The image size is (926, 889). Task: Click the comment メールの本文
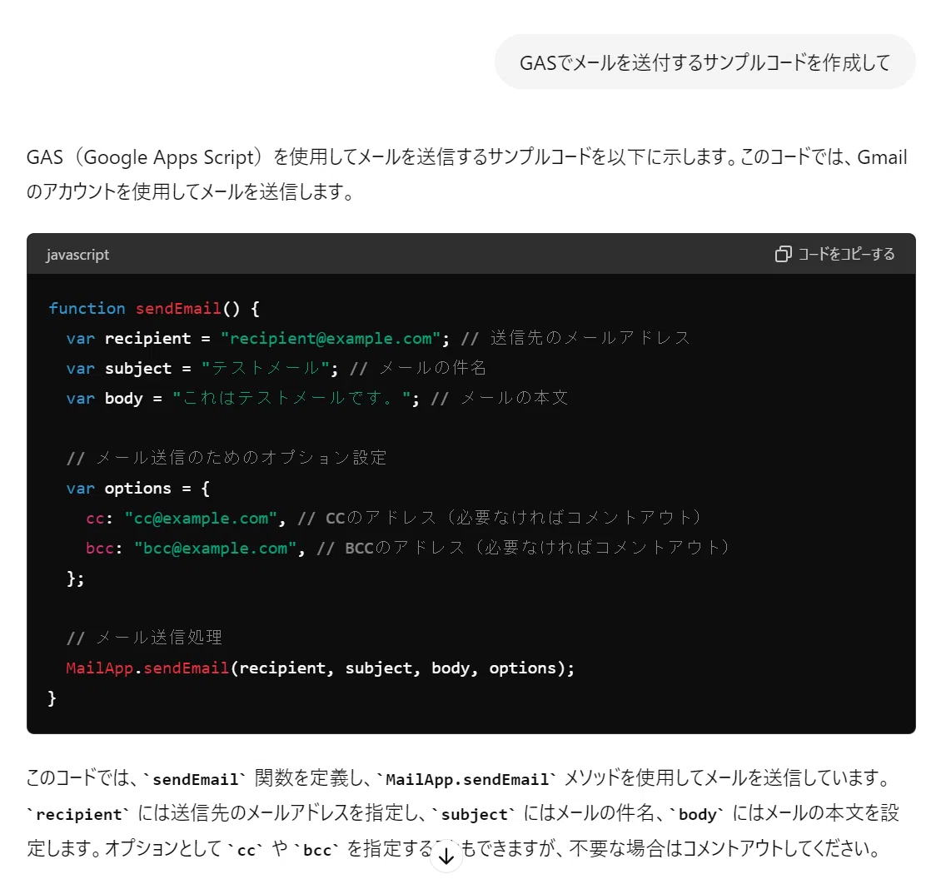click(500, 399)
